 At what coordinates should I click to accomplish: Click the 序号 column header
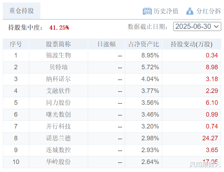point(16,44)
